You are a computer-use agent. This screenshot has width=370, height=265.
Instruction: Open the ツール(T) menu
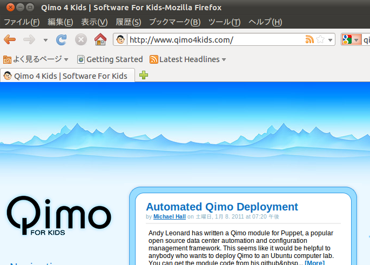(224, 22)
